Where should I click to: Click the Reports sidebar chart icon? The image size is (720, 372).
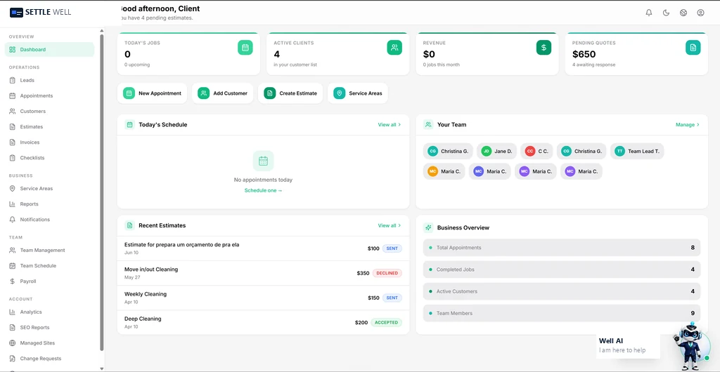13,204
